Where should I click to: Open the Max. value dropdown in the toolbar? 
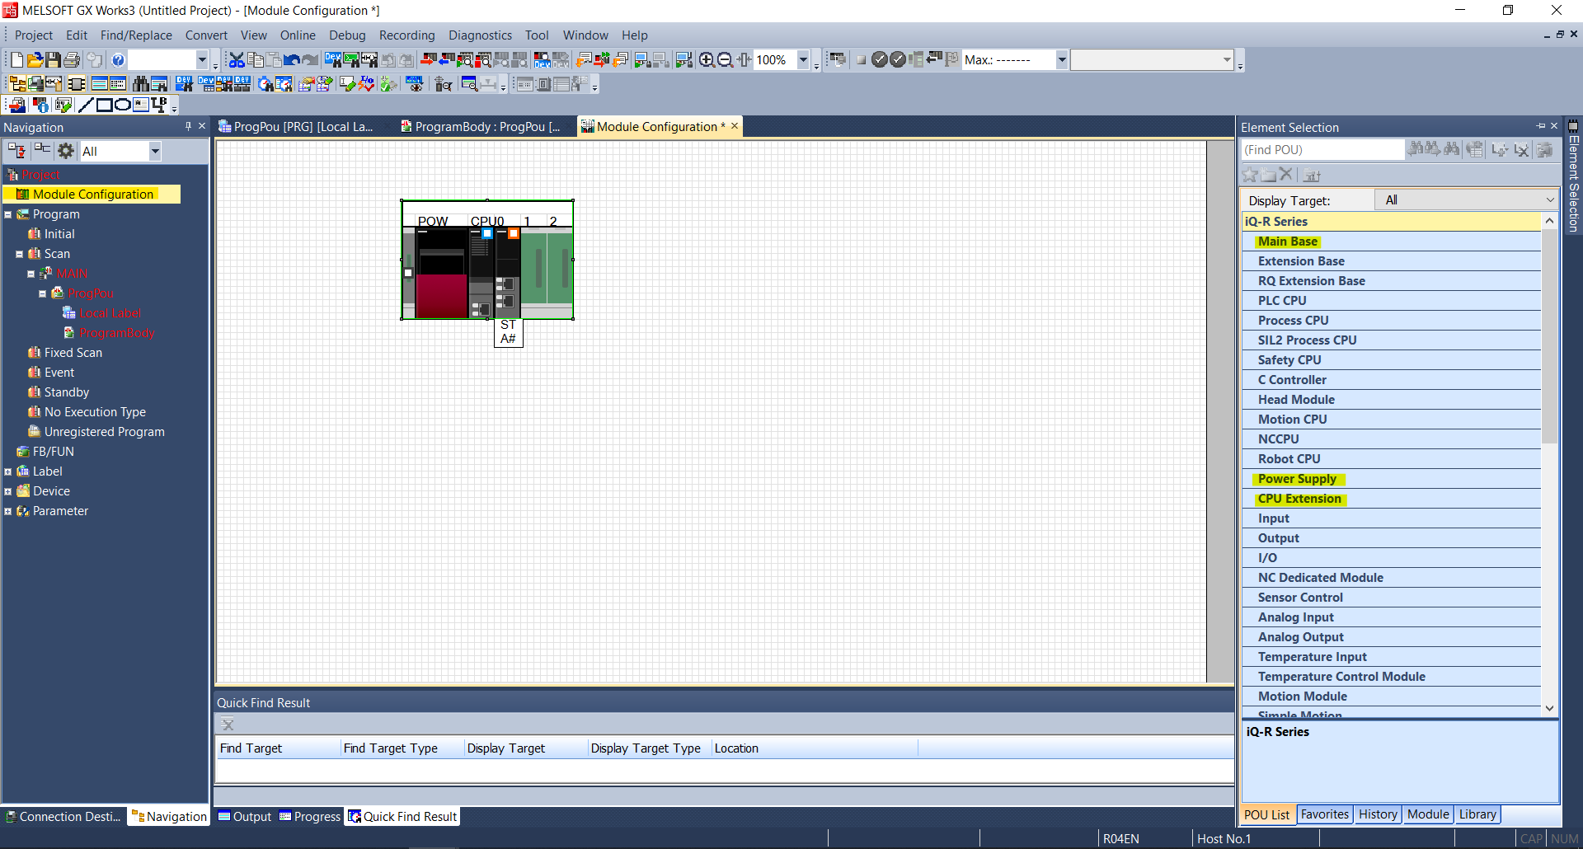pos(1062,59)
